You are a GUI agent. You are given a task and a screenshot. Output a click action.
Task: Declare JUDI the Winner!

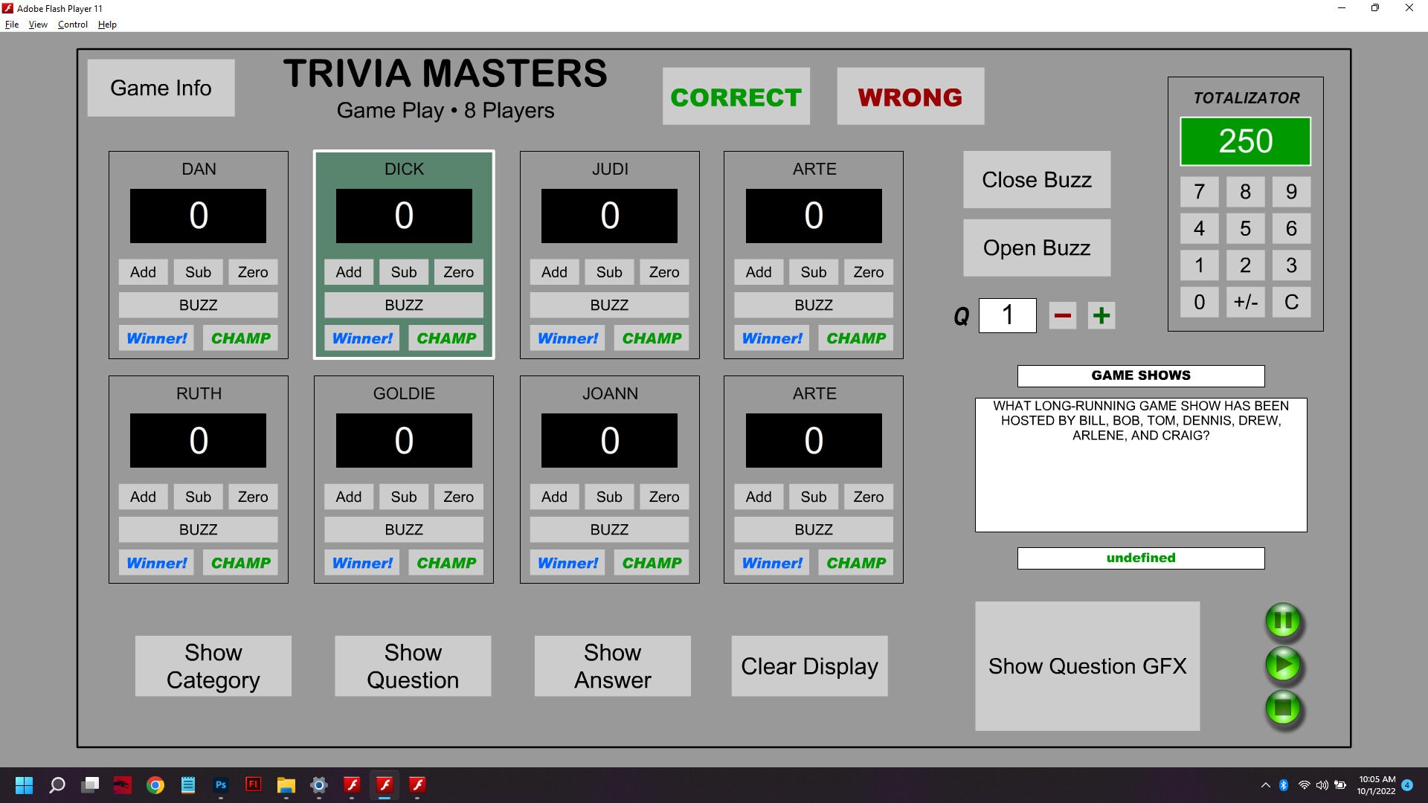click(567, 338)
